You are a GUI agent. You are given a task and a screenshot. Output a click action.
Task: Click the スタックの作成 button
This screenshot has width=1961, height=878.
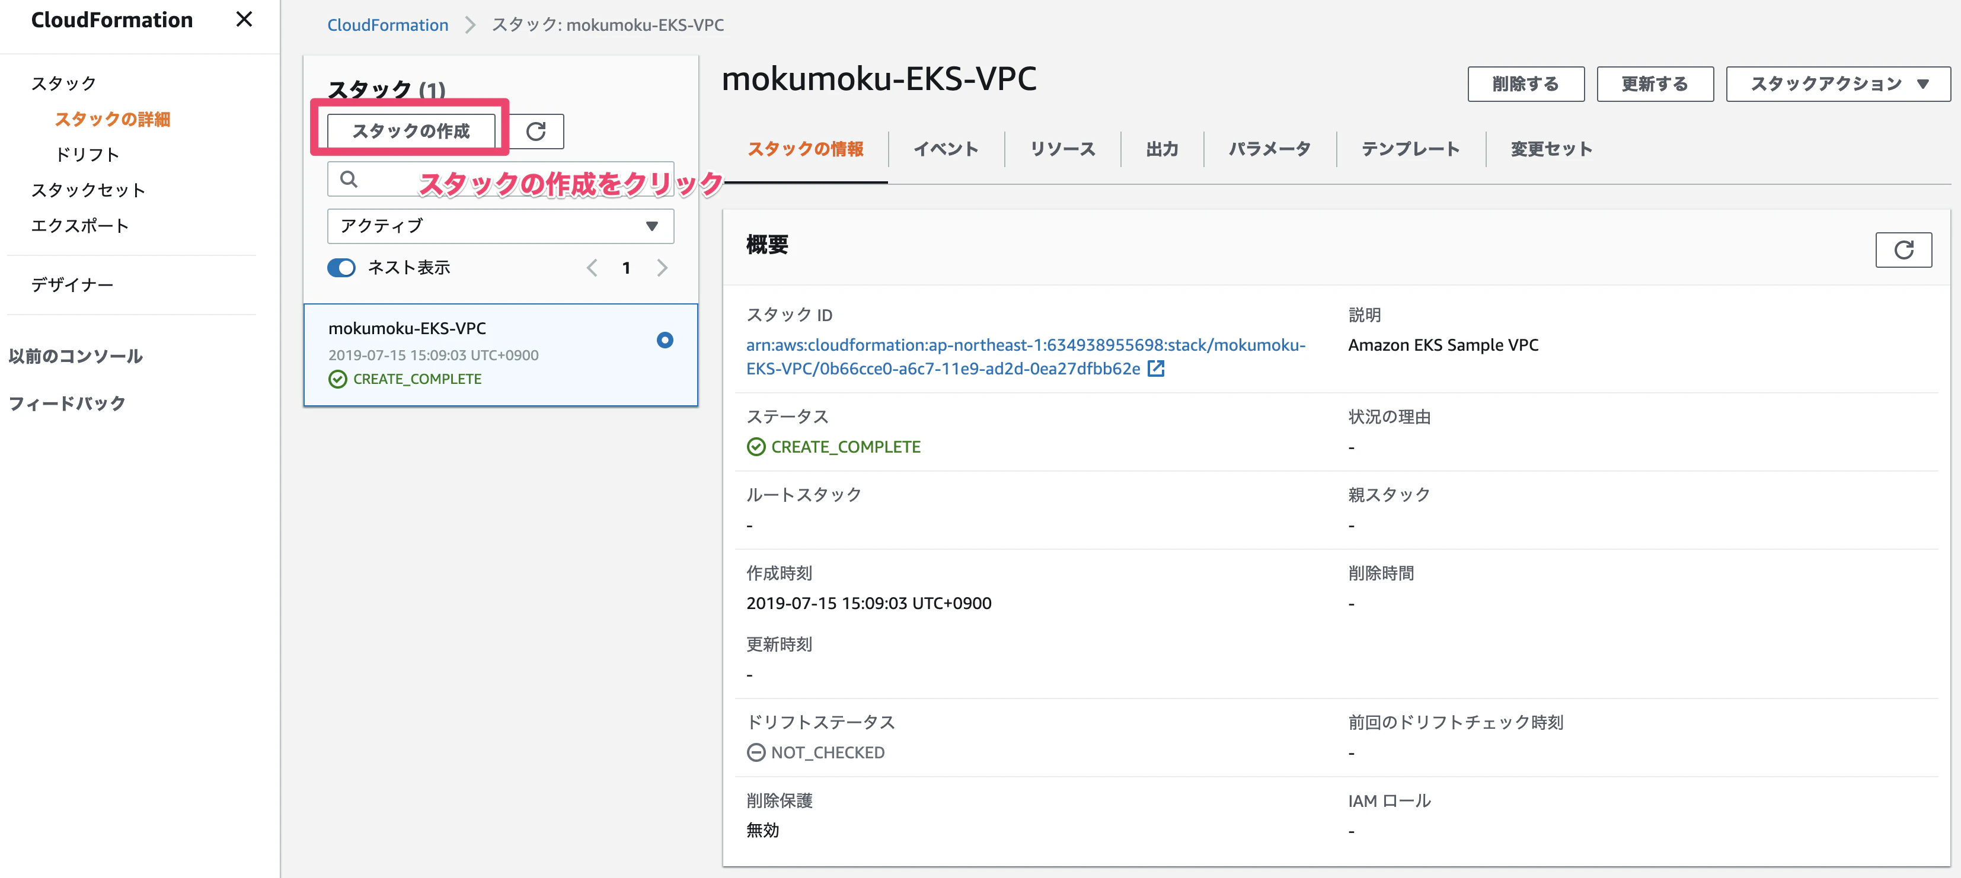(x=411, y=131)
